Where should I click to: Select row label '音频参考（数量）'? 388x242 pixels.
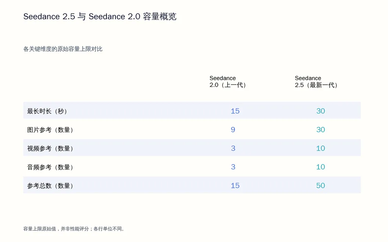(x=50, y=167)
